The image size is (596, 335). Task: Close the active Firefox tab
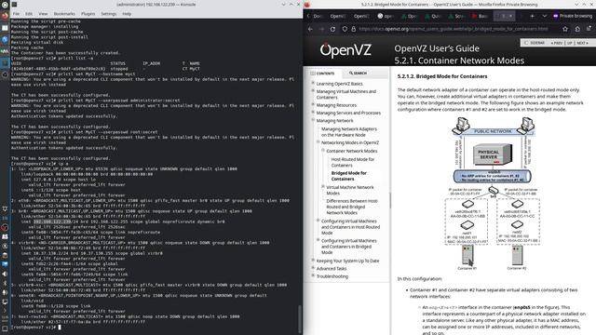[511, 16]
